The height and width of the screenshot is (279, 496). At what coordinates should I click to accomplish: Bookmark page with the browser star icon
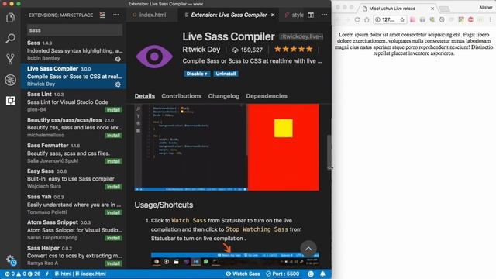402,19
